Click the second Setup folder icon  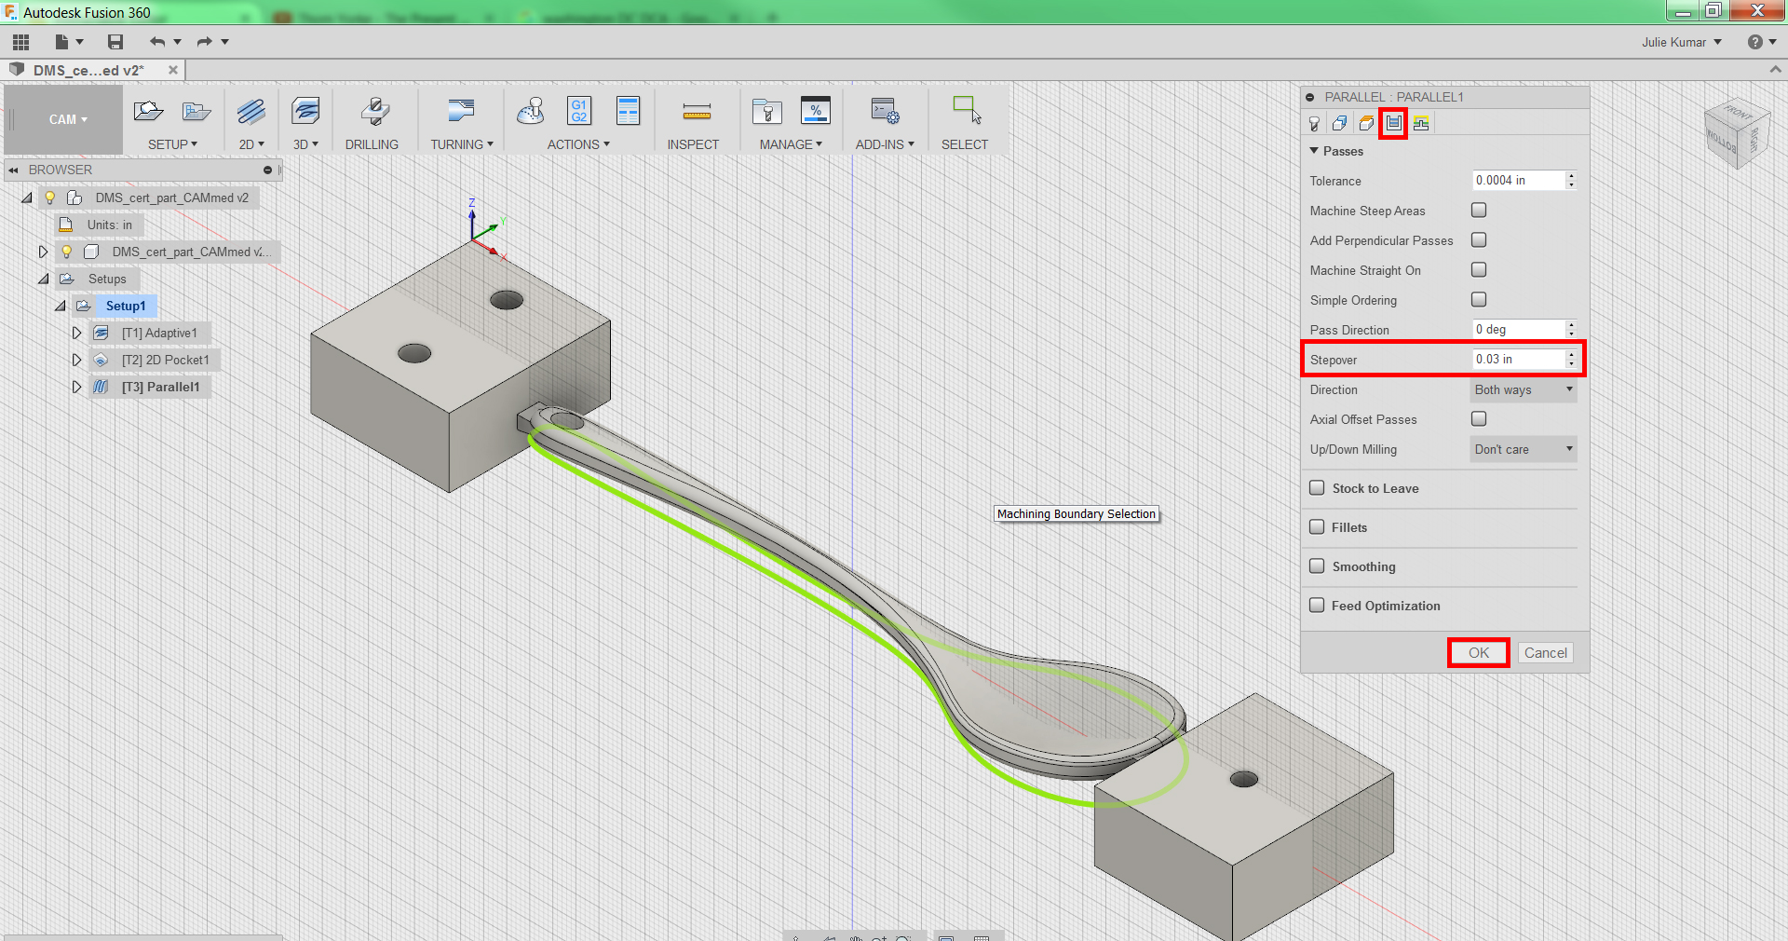pyautogui.click(x=196, y=112)
